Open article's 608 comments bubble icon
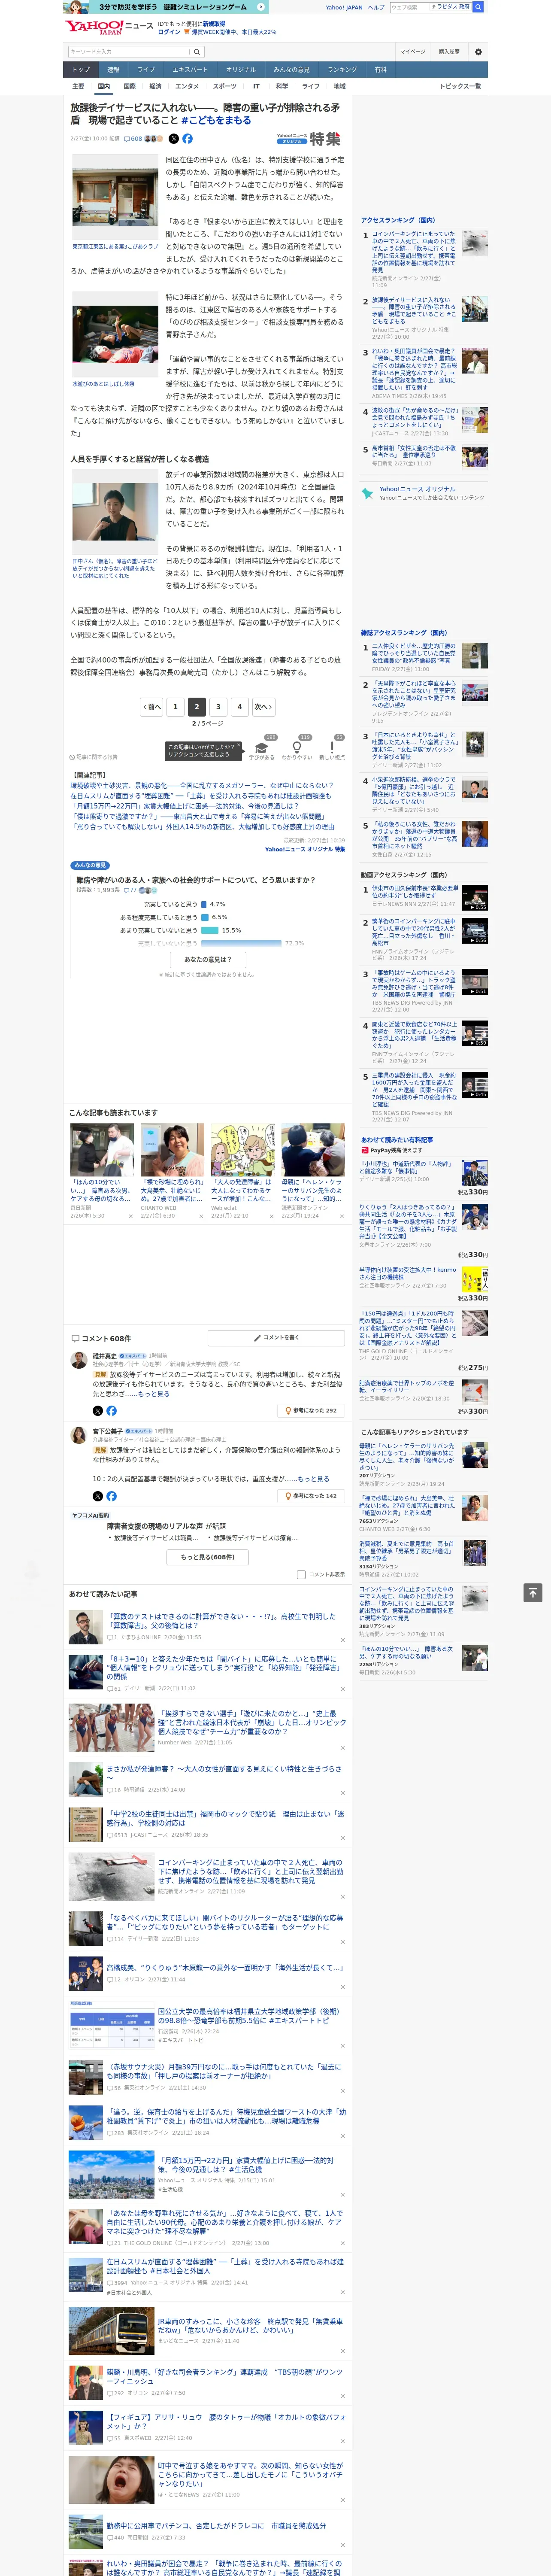Screen dimensions: 551x2576 134,139
